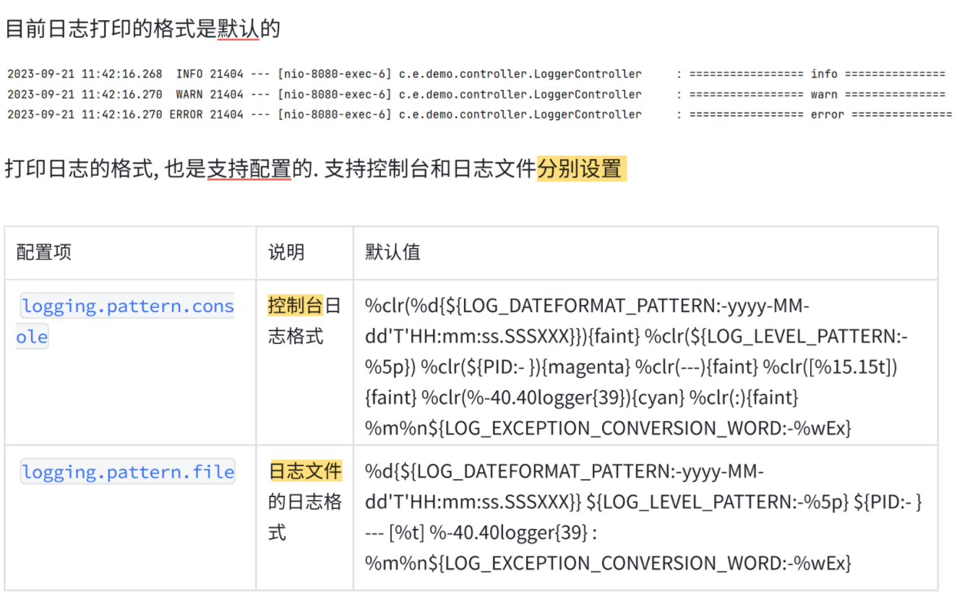This screenshot has height=602, width=962.
Task: Click the ERROR log line in code block
Action: click(479, 114)
